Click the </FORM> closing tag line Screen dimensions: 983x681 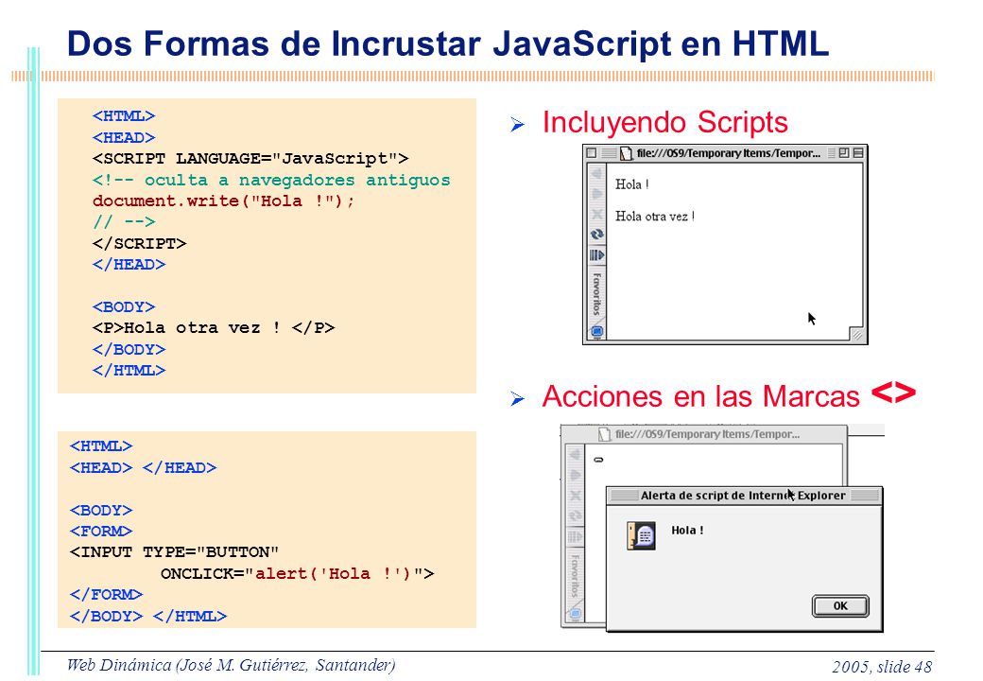(x=106, y=595)
